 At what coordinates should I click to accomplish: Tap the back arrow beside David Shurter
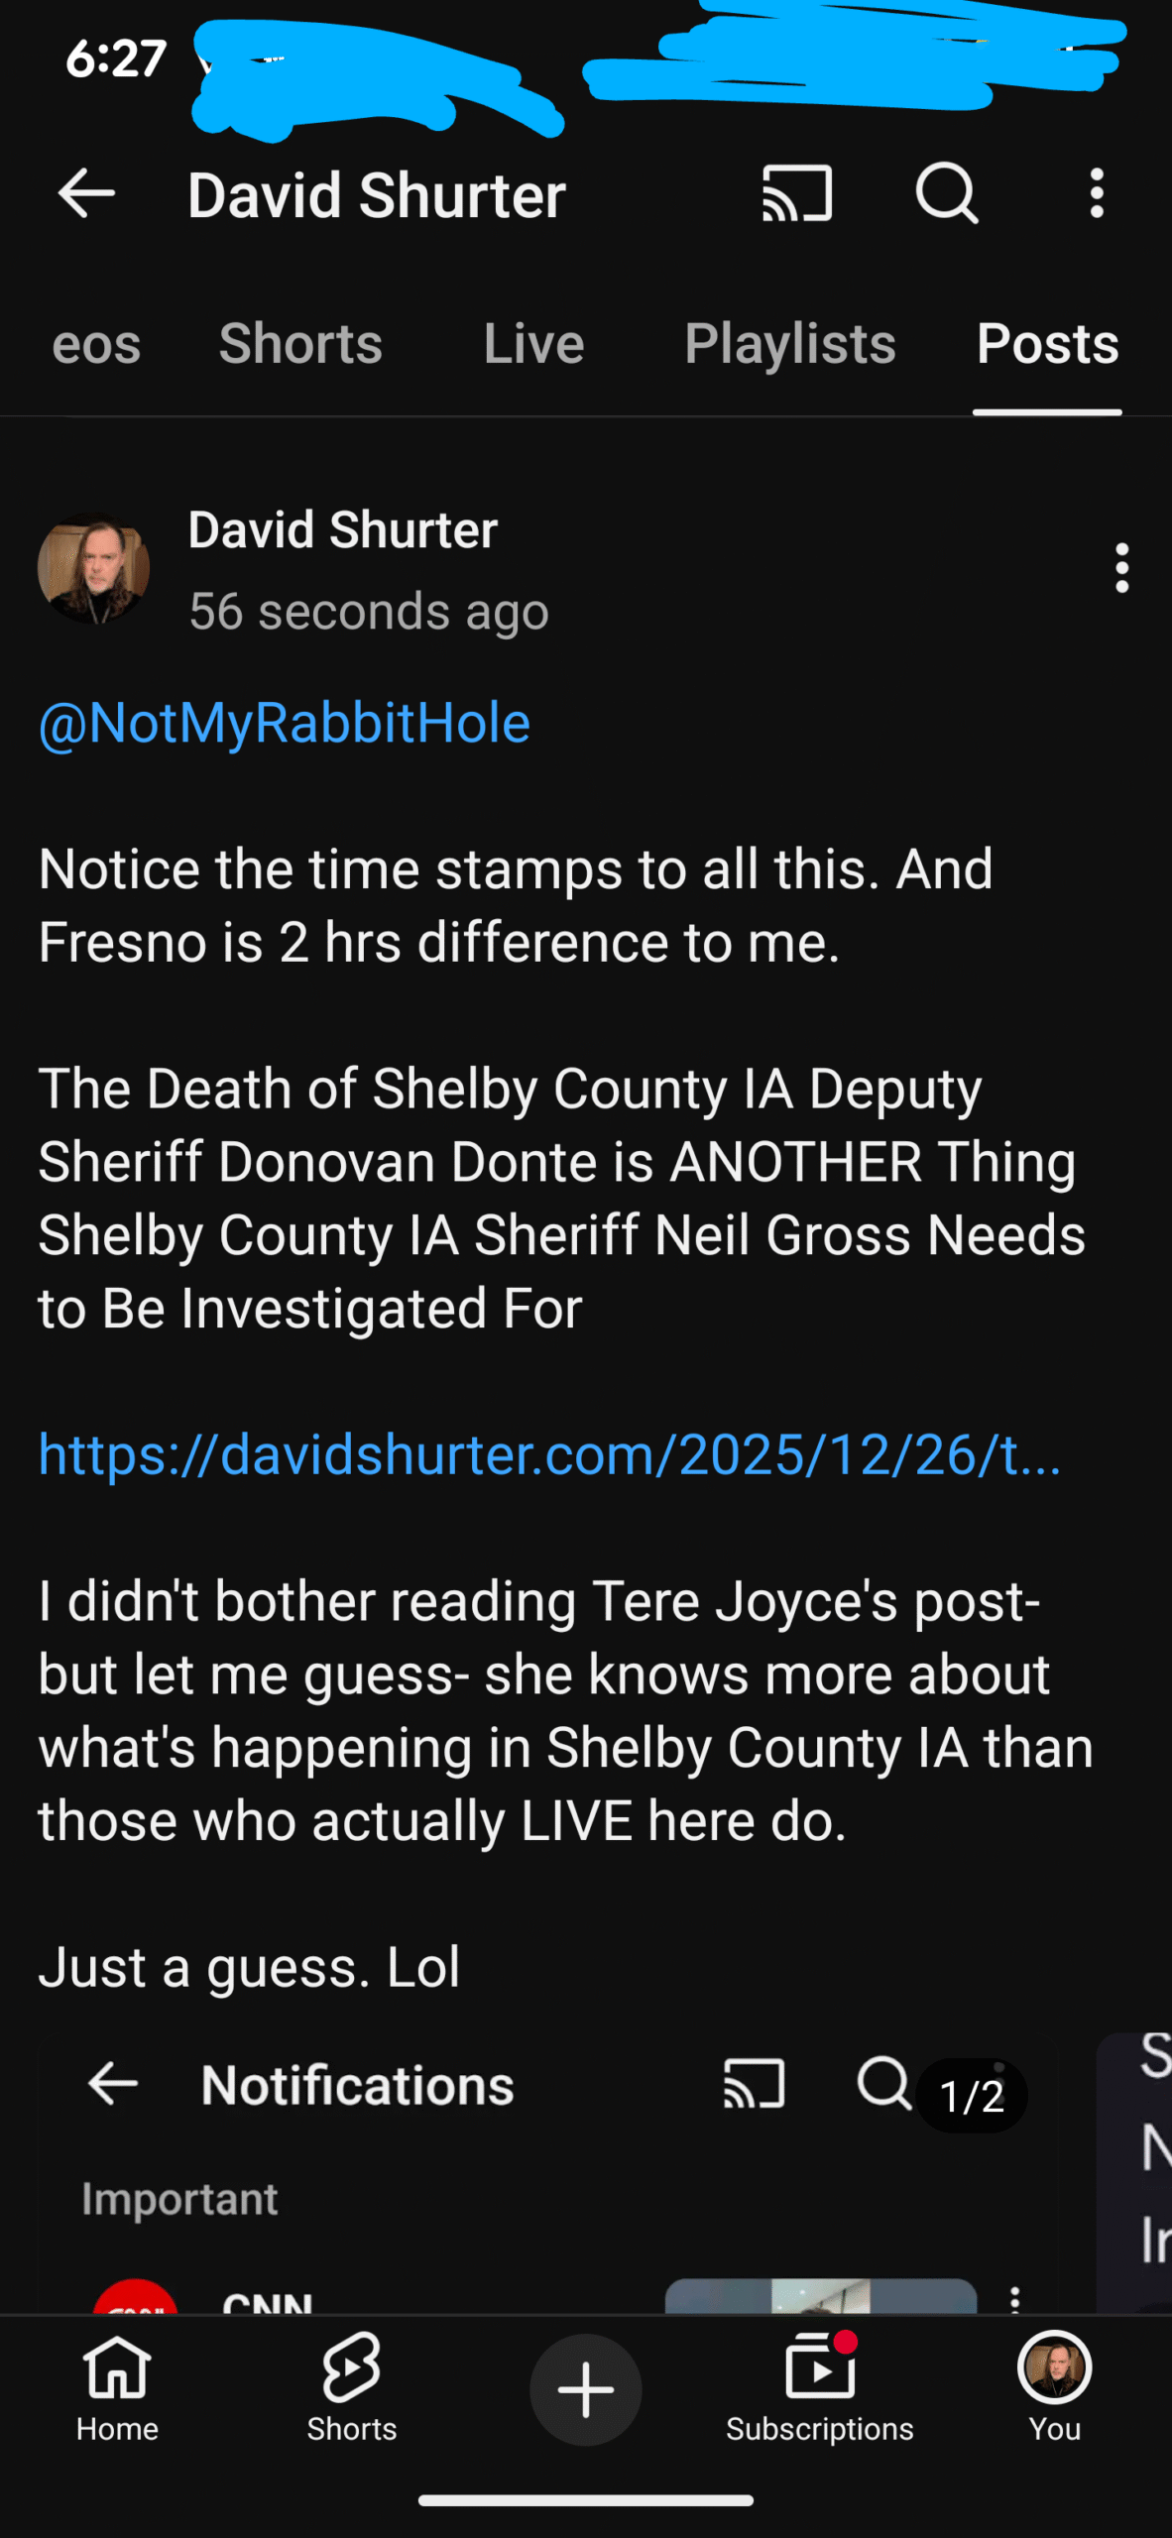tap(87, 193)
